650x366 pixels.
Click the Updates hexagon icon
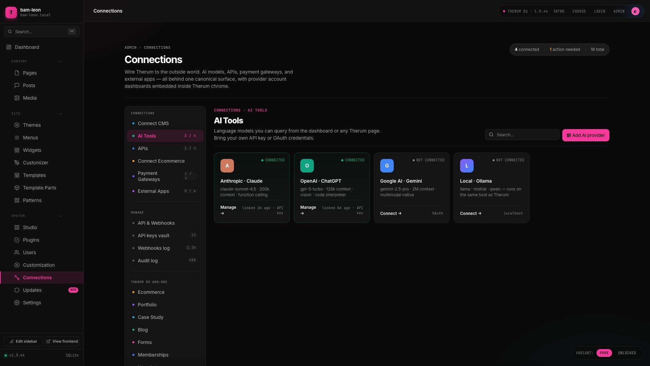pos(17,290)
